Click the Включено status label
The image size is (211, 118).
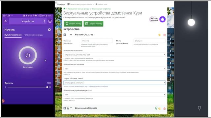(28, 67)
